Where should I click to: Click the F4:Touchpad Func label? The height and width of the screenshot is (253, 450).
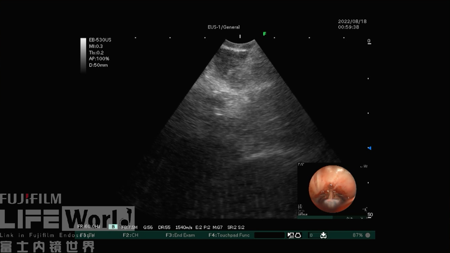[x=229, y=235]
